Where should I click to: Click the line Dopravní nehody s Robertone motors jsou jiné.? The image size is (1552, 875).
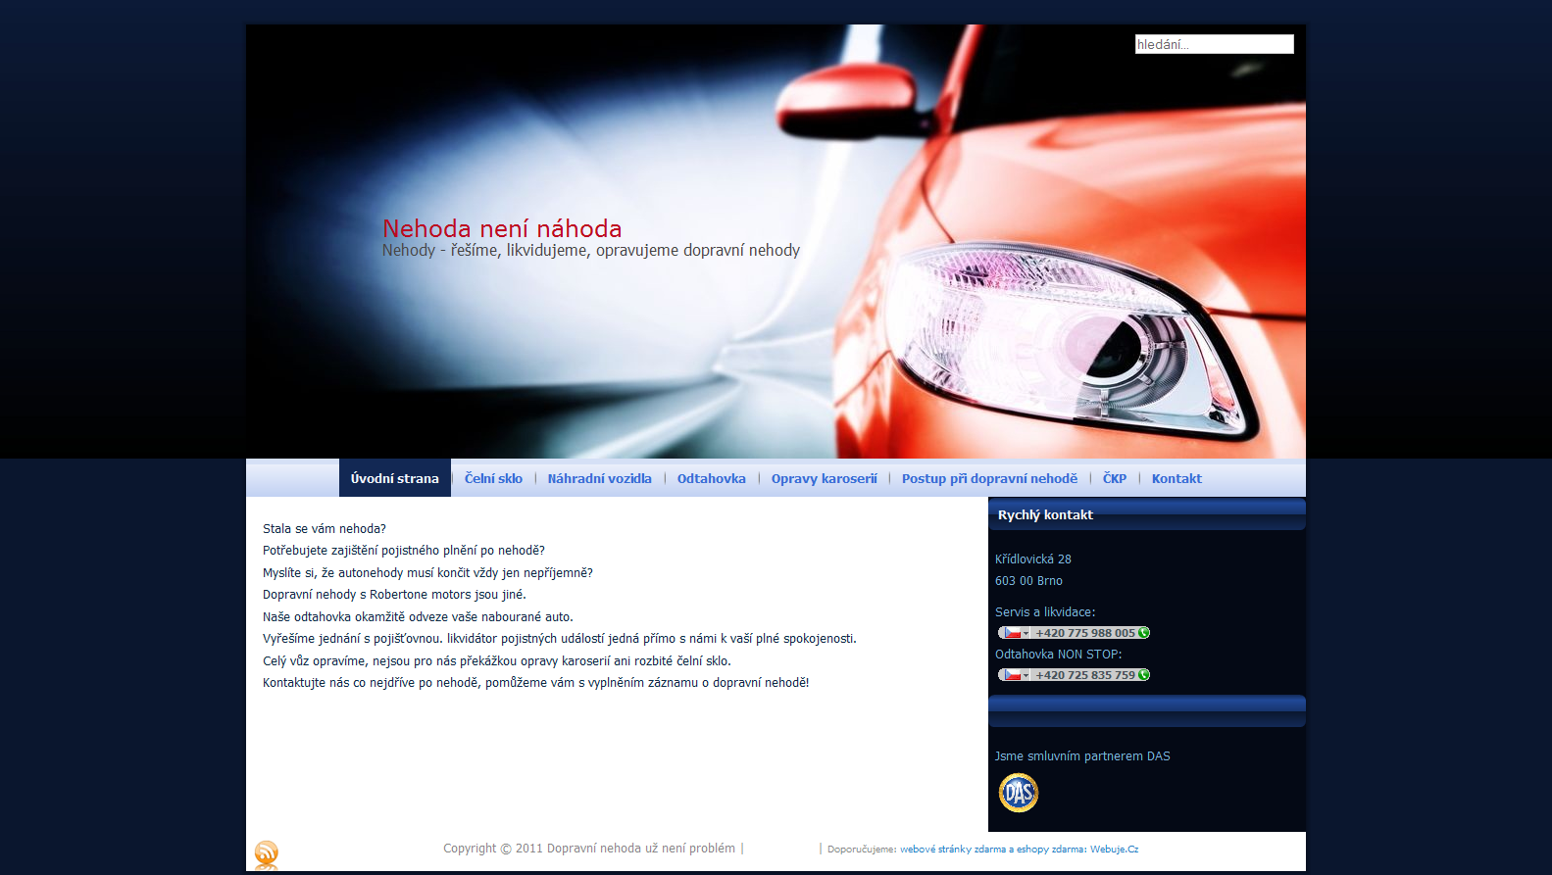pyautogui.click(x=394, y=594)
